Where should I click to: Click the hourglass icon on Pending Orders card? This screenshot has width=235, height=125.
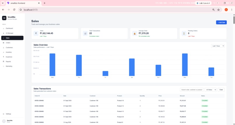[x=184, y=34]
